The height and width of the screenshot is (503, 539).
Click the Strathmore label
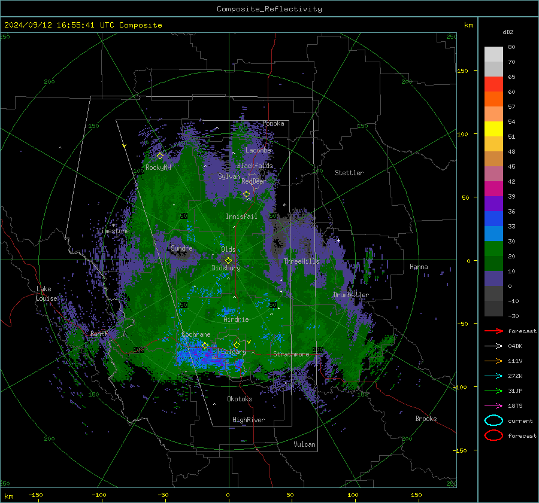click(291, 354)
